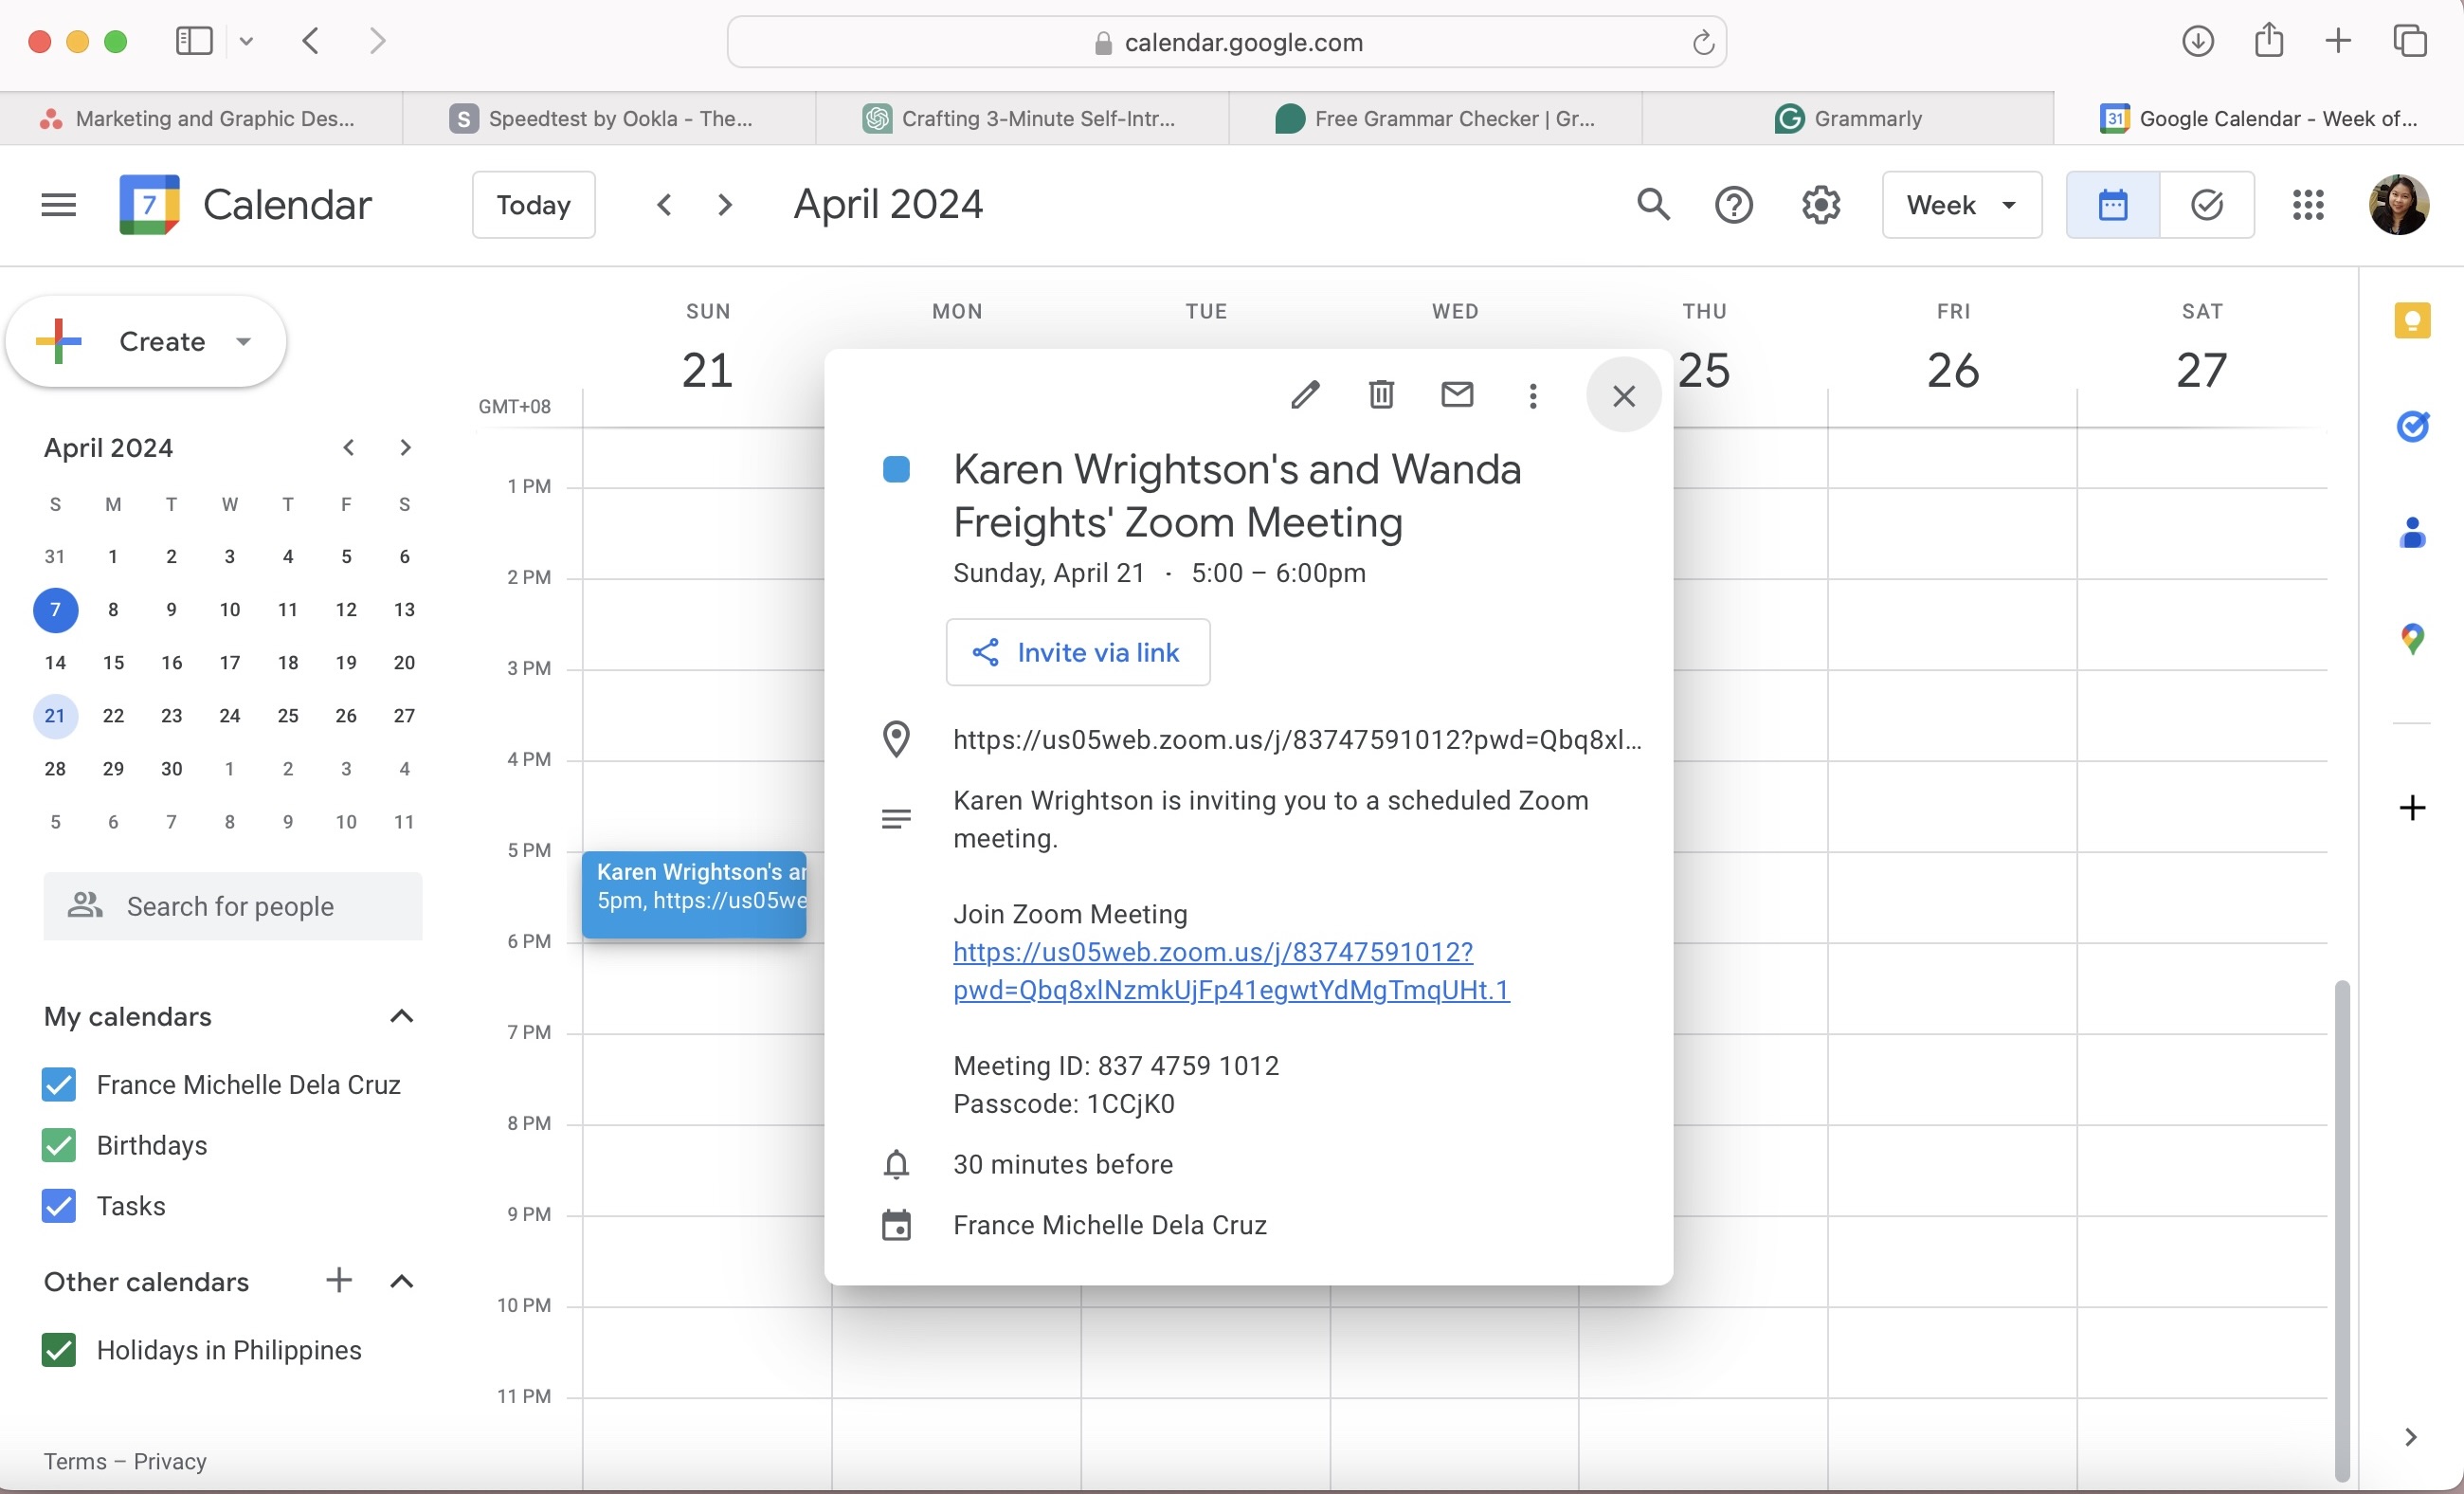This screenshot has height=1494, width=2464.
Task: Click the Create button label
Action: (162, 341)
